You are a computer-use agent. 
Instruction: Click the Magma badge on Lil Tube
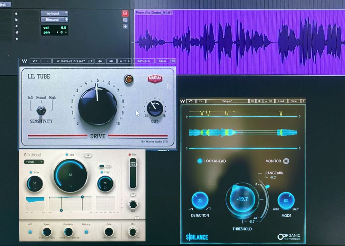(155, 79)
